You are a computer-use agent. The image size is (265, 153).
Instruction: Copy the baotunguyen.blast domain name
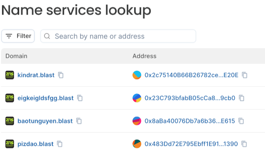click(x=79, y=121)
